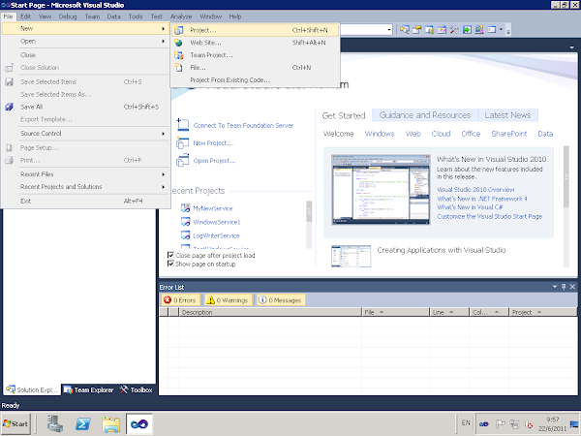Open dropdown arrow beside Command Window icon
The height and width of the screenshot is (436, 581).
pyautogui.click(x=502, y=30)
